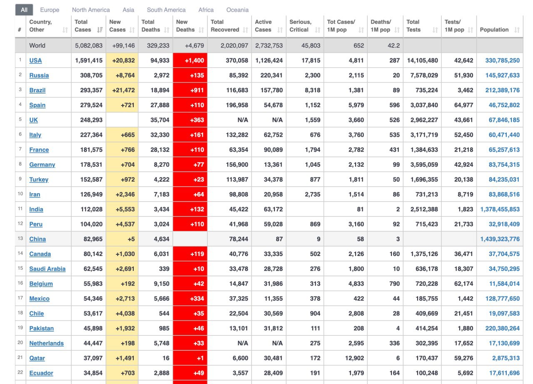
Task: Click Russia population 145,927,633
Action: pos(502,75)
